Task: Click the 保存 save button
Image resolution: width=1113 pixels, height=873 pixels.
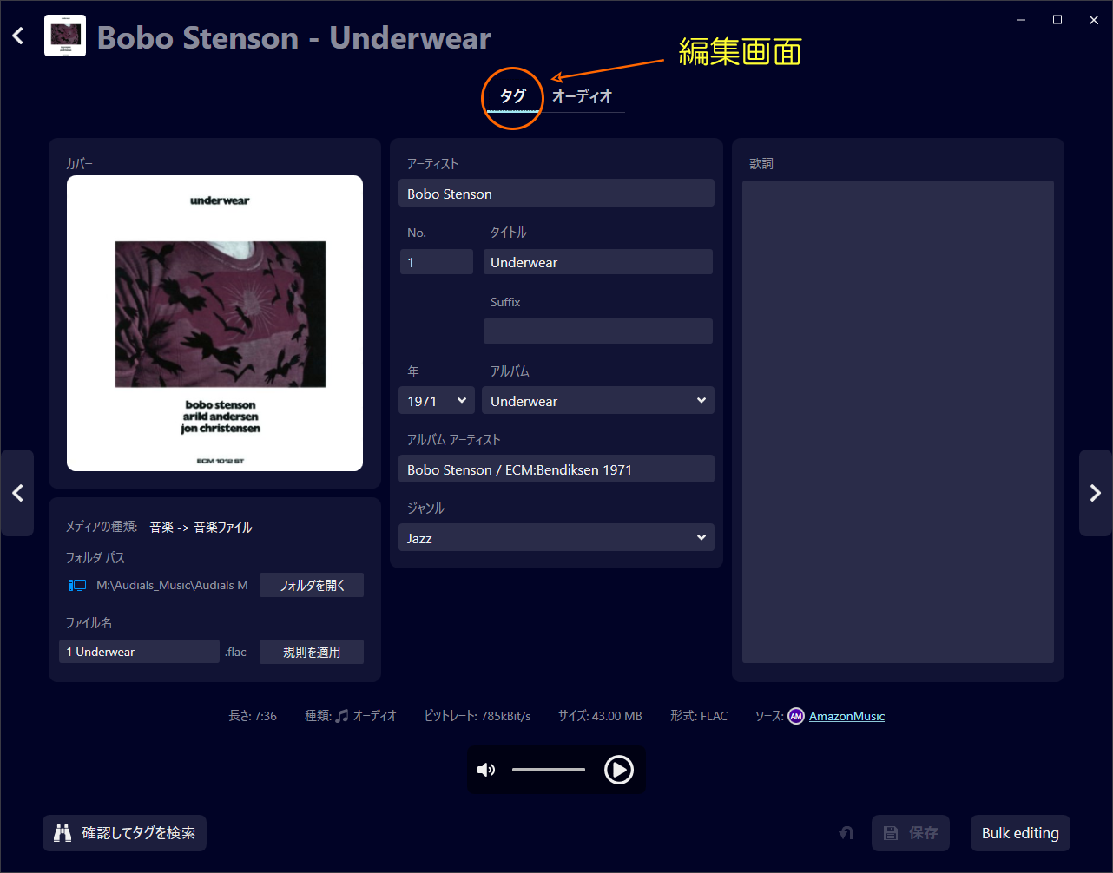Action: [911, 833]
